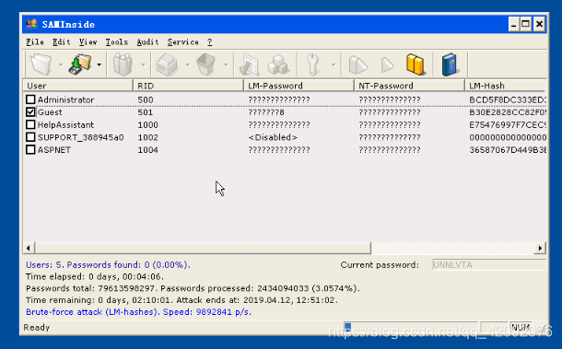Screen dimensions: 562x349
Task: Click the wrench settings toolbar icon
Action: pyautogui.click(x=313, y=64)
